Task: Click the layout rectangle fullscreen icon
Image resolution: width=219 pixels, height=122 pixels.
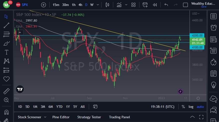Action: [185, 5]
